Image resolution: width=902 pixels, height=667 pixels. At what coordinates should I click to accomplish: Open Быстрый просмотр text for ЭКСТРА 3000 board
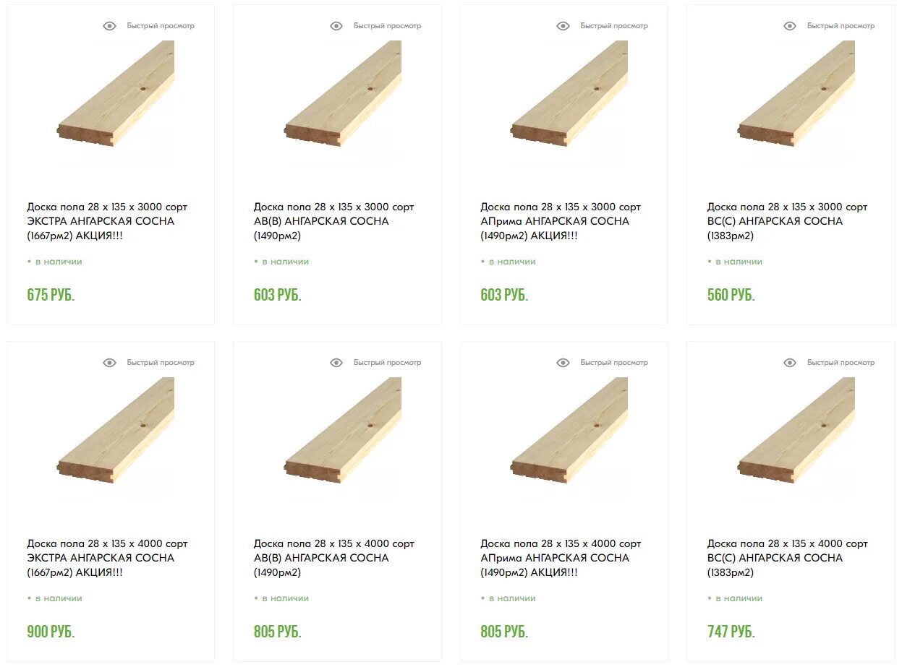(161, 26)
